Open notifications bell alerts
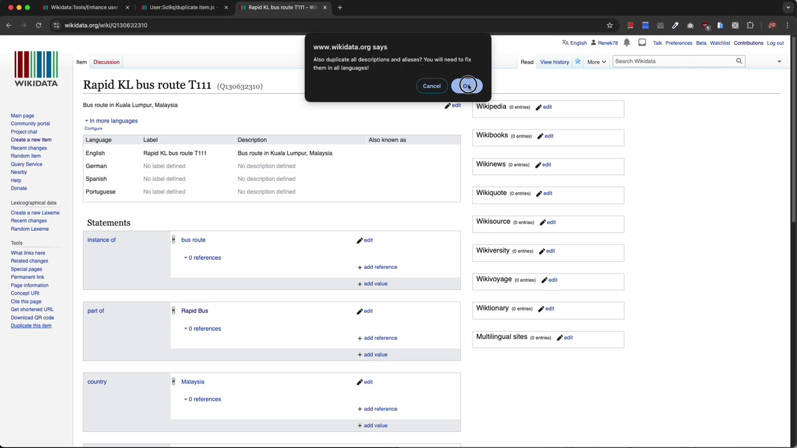This screenshot has height=448, width=797. click(x=627, y=43)
